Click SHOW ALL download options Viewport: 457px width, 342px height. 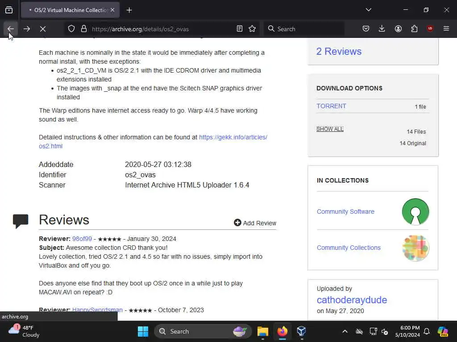[x=330, y=129]
